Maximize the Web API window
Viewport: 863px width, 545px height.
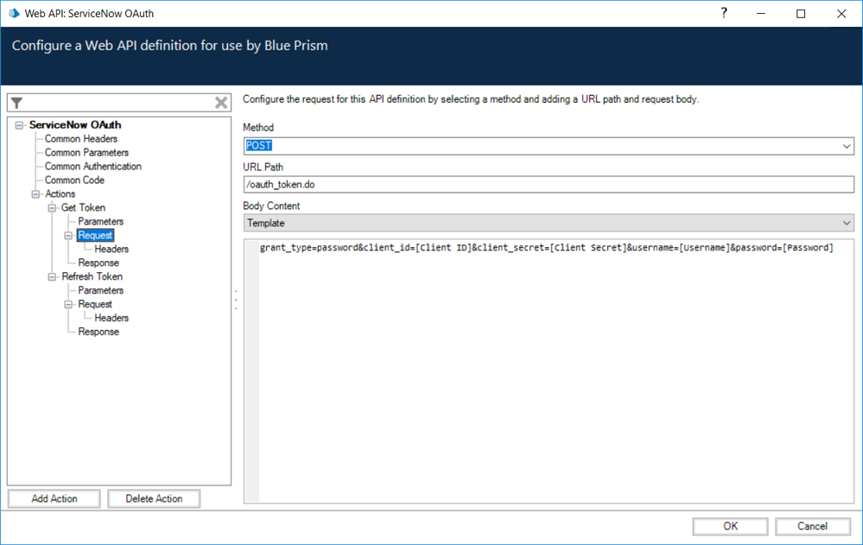point(801,14)
